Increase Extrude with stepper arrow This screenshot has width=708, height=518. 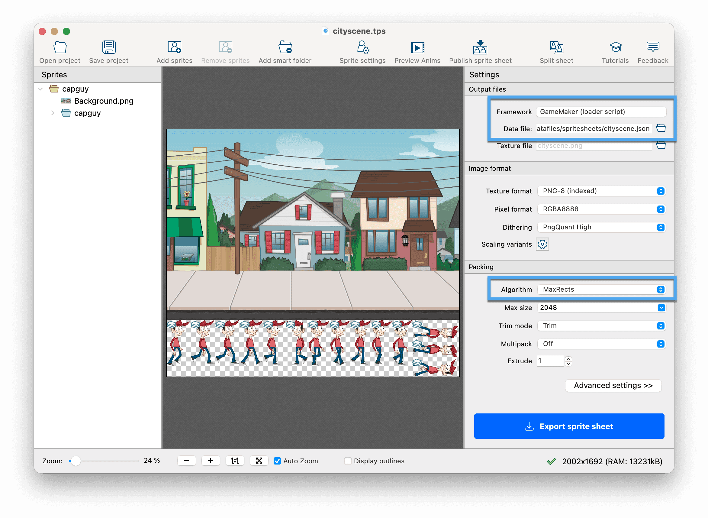click(568, 358)
